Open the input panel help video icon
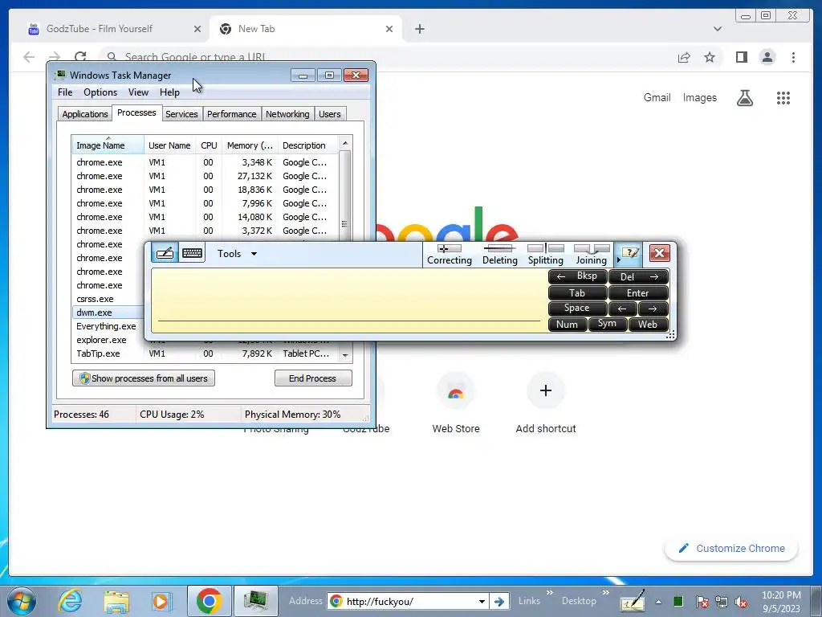The width and height of the screenshot is (822, 617). [x=629, y=253]
